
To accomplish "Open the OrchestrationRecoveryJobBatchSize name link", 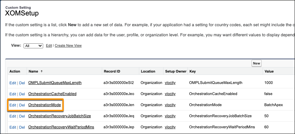I will pyautogui.click(x=60, y=116).
